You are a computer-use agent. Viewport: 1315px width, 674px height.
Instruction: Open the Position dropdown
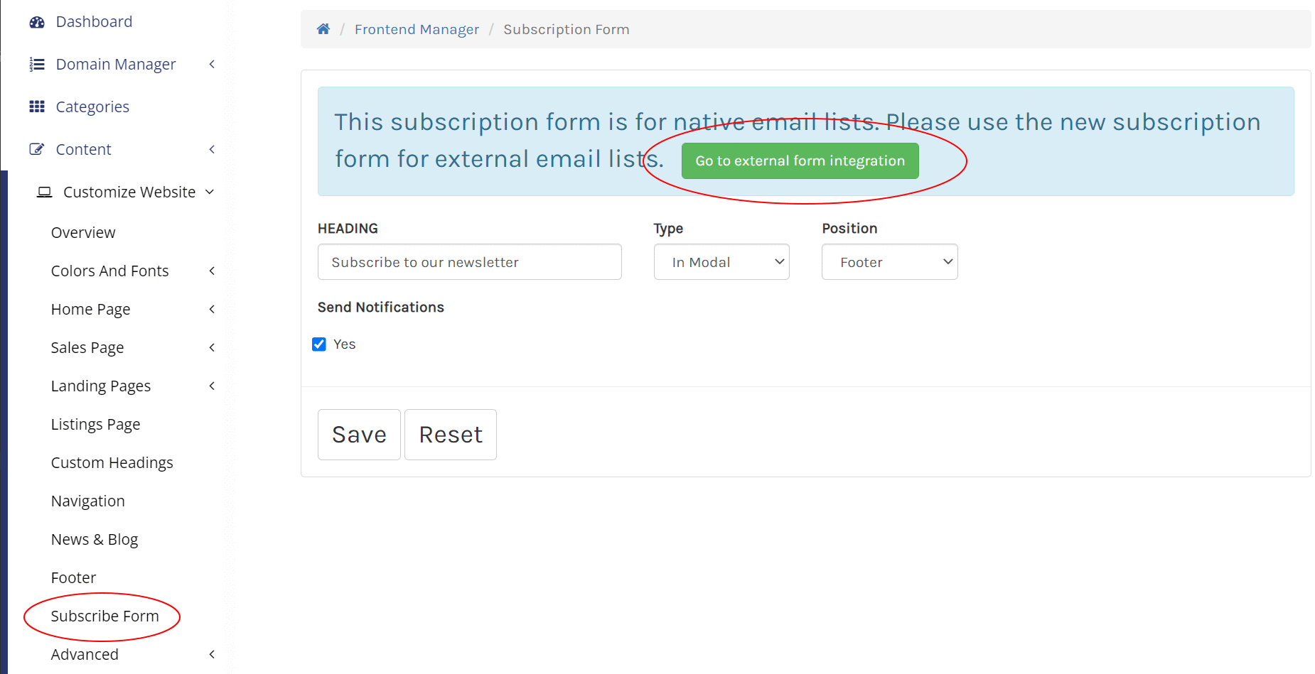click(889, 262)
